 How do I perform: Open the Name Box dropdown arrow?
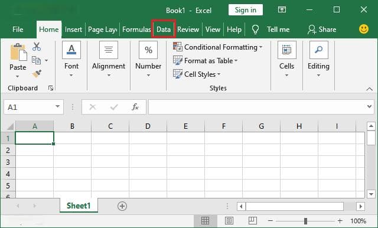[58, 106]
